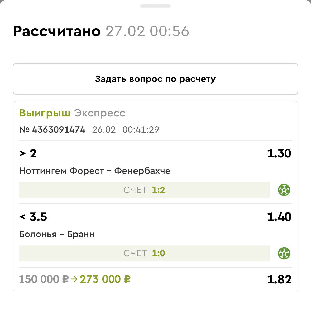Tap the green arrow between stake and payout
This screenshot has height=331, width=311.
click(x=74, y=279)
